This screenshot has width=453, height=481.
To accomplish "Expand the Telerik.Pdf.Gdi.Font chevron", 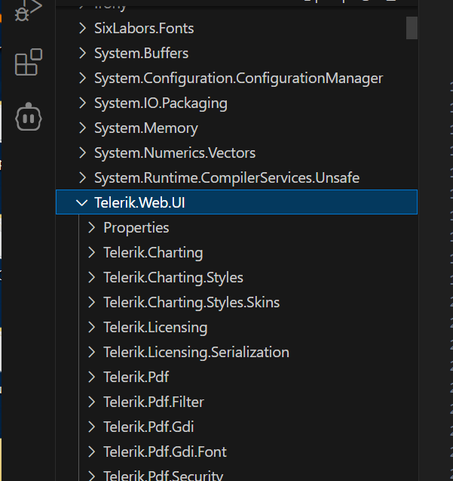I will click(91, 452).
